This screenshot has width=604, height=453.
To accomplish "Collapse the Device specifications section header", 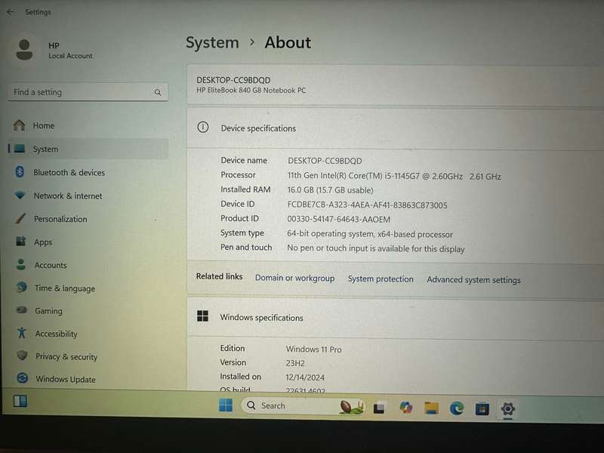I will (x=395, y=128).
